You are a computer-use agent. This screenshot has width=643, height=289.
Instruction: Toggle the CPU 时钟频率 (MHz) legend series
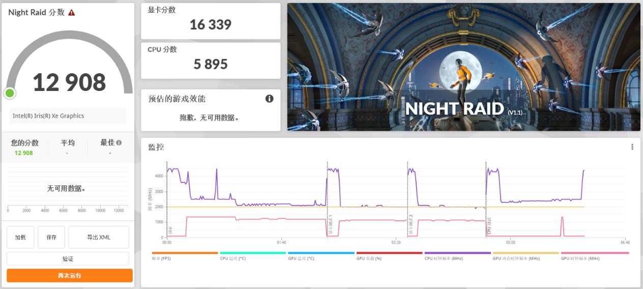pyautogui.click(x=457, y=255)
